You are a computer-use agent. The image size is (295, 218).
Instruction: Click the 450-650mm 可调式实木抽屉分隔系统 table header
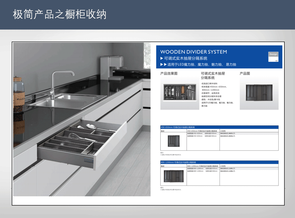(x=178, y=127)
